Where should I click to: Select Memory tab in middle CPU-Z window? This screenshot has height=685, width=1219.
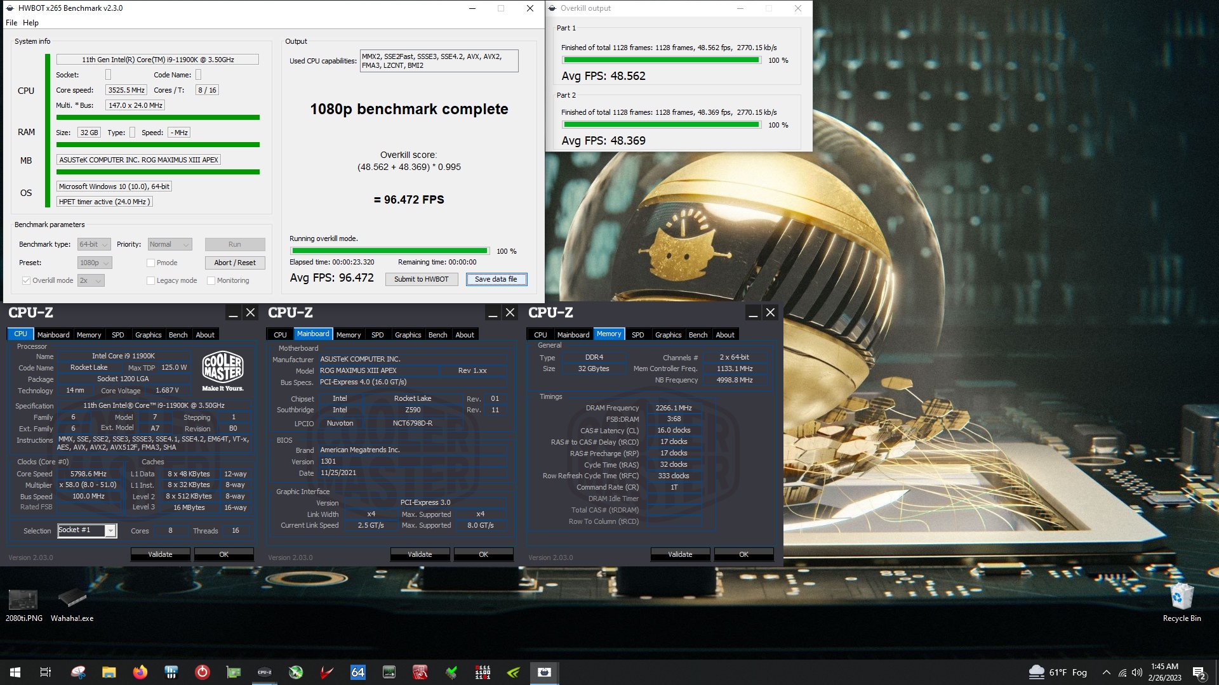[x=349, y=334]
